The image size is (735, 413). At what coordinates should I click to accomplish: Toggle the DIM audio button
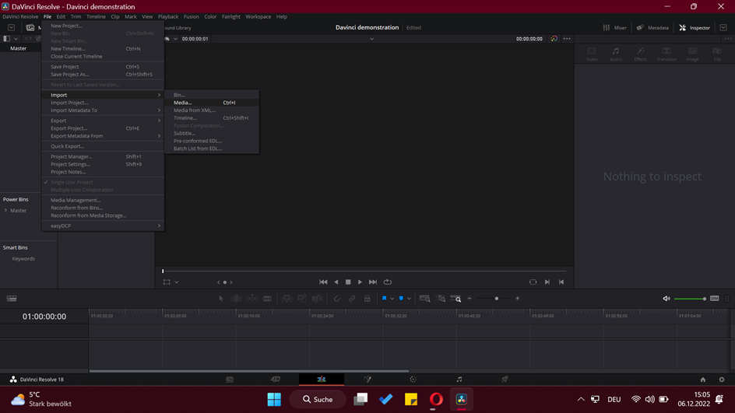[715, 299]
